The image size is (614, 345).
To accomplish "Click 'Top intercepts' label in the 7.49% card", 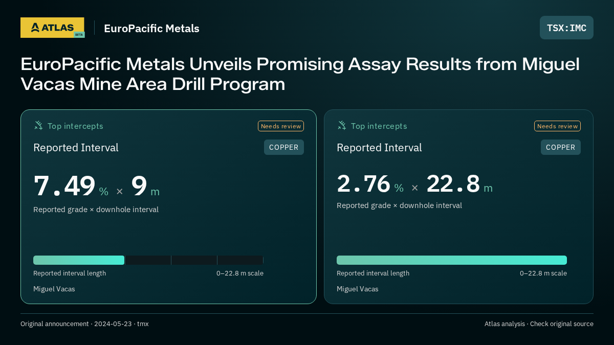I will coord(75,126).
